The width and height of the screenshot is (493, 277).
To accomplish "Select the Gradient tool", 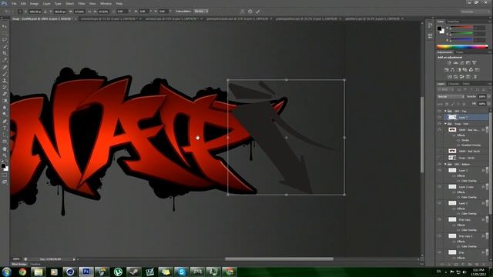I will pyautogui.click(x=5, y=101).
